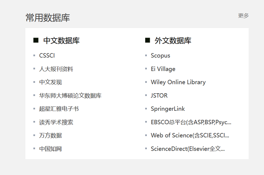
Task: Open EBSCO总平台 database link
Action: click(191, 122)
